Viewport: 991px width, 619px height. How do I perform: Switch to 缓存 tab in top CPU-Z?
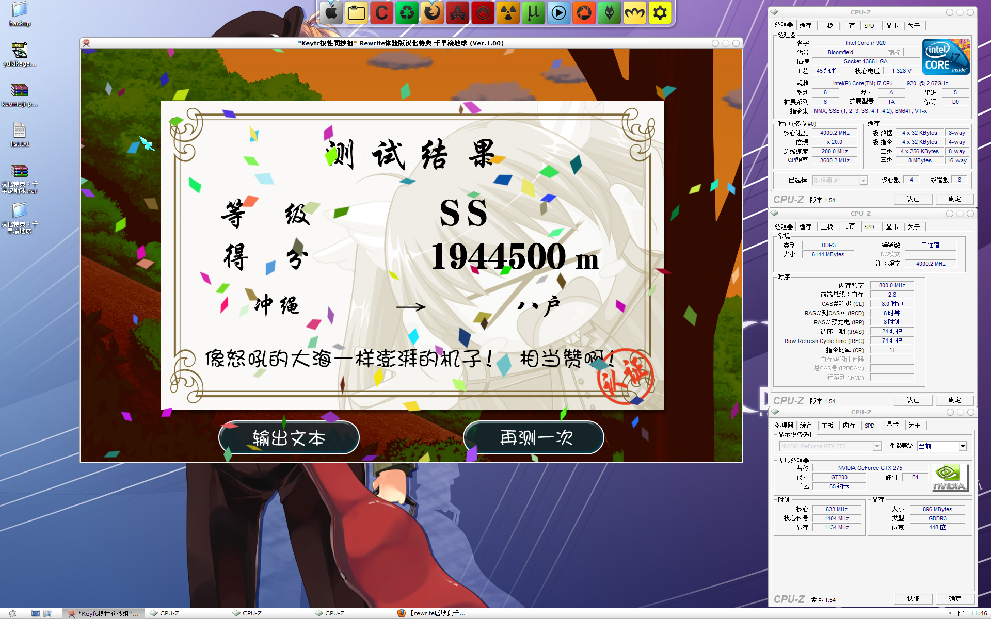pos(805,25)
